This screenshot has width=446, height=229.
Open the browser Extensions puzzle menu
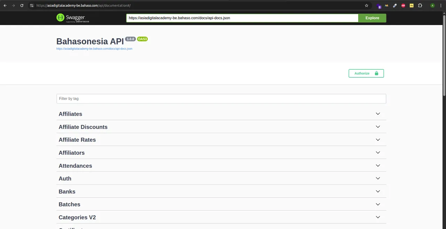(420, 6)
